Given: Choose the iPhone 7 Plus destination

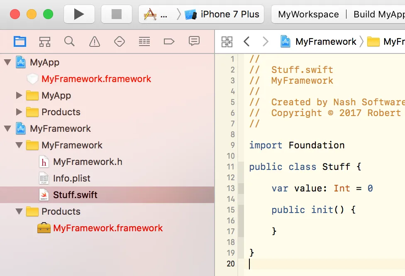Looking at the screenshot, I should (222, 14).
